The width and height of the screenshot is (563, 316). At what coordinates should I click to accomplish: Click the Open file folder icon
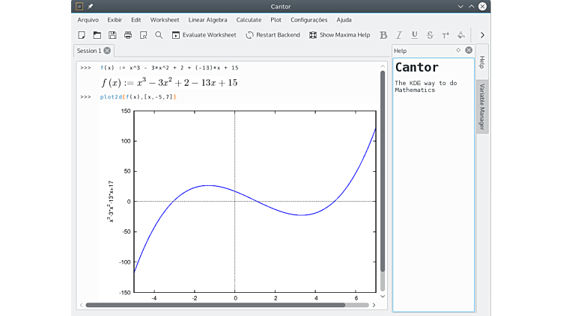point(97,35)
